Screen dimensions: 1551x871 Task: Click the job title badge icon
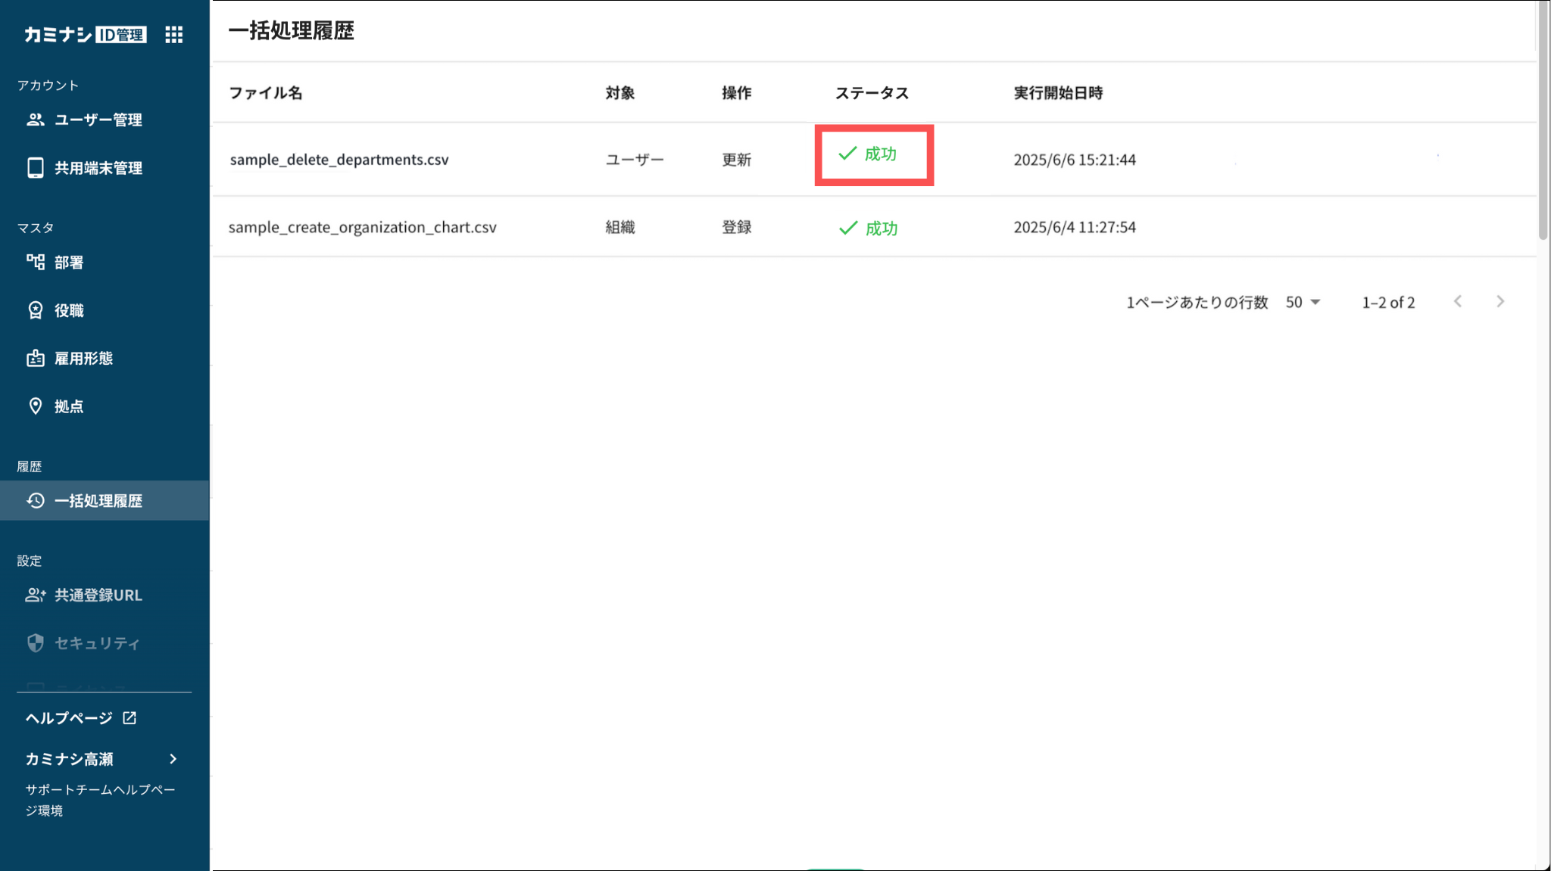coord(36,310)
